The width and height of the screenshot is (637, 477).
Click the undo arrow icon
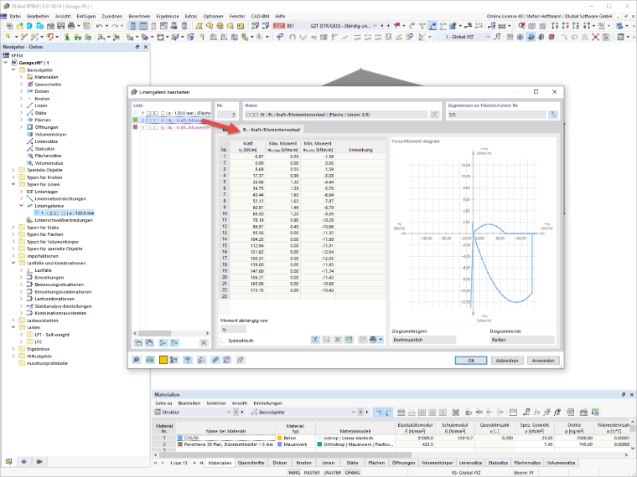(x=99, y=26)
